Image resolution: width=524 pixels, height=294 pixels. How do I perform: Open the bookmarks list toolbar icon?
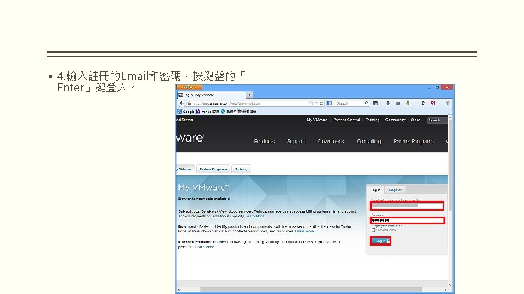(376, 103)
